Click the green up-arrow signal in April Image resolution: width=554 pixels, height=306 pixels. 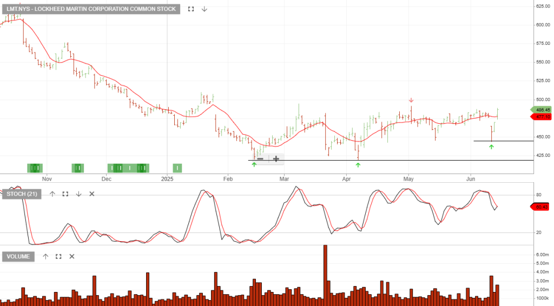(x=358, y=164)
